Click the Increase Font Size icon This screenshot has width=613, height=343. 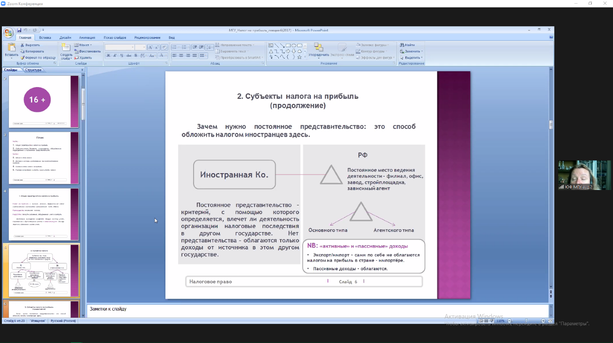[x=150, y=47]
